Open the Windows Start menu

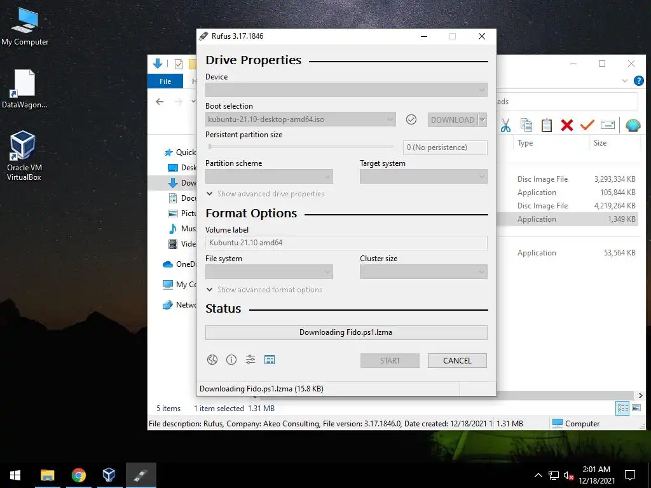coord(15,475)
